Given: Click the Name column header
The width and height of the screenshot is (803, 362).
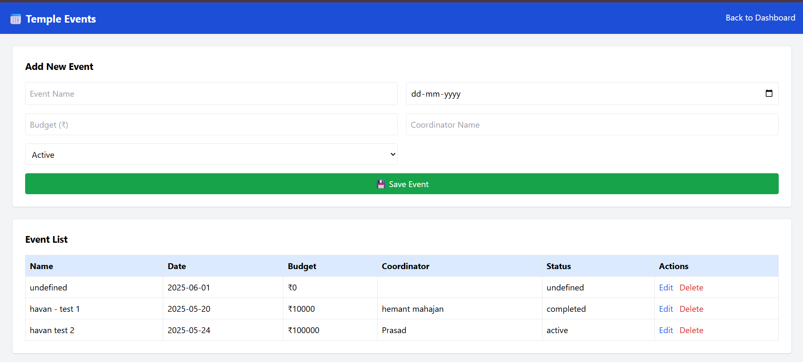Looking at the screenshot, I should tap(41, 266).
